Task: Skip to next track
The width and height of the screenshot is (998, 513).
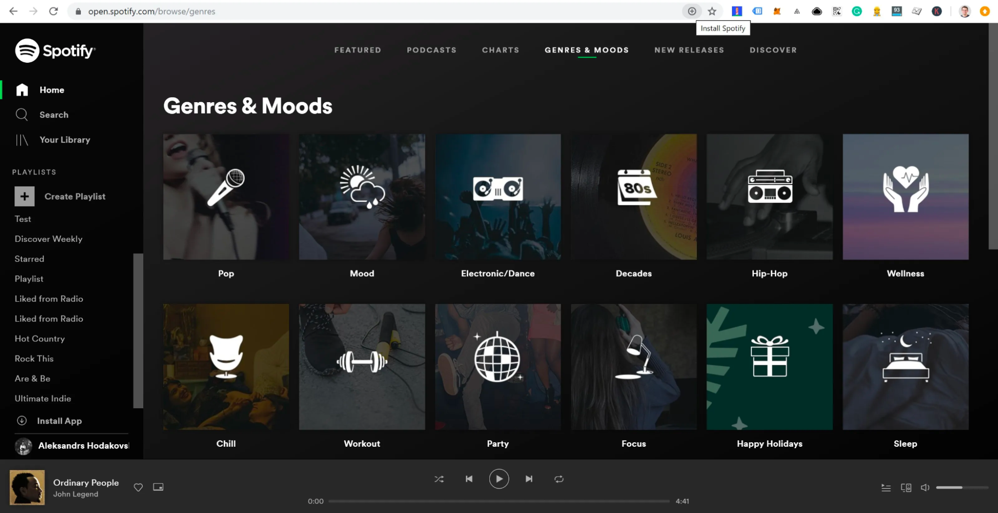Action: [x=529, y=479]
